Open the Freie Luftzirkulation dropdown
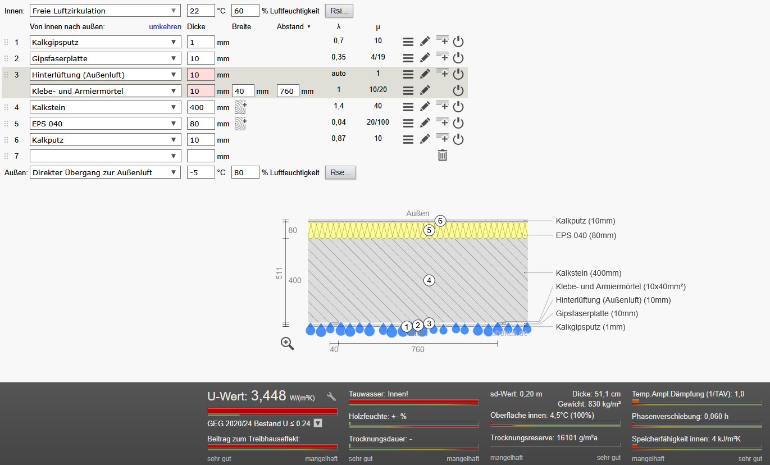Image resolution: width=770 pixels, height=465 pixels. click(106, 11)
